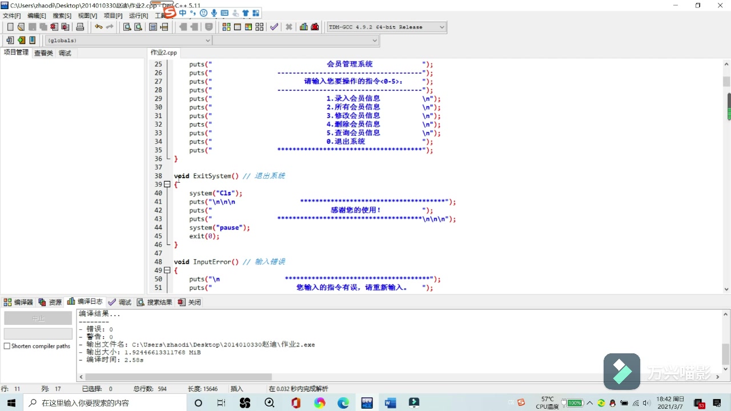Open Word from the taskbar
The image size is (731, 411).
coord(391,403)
